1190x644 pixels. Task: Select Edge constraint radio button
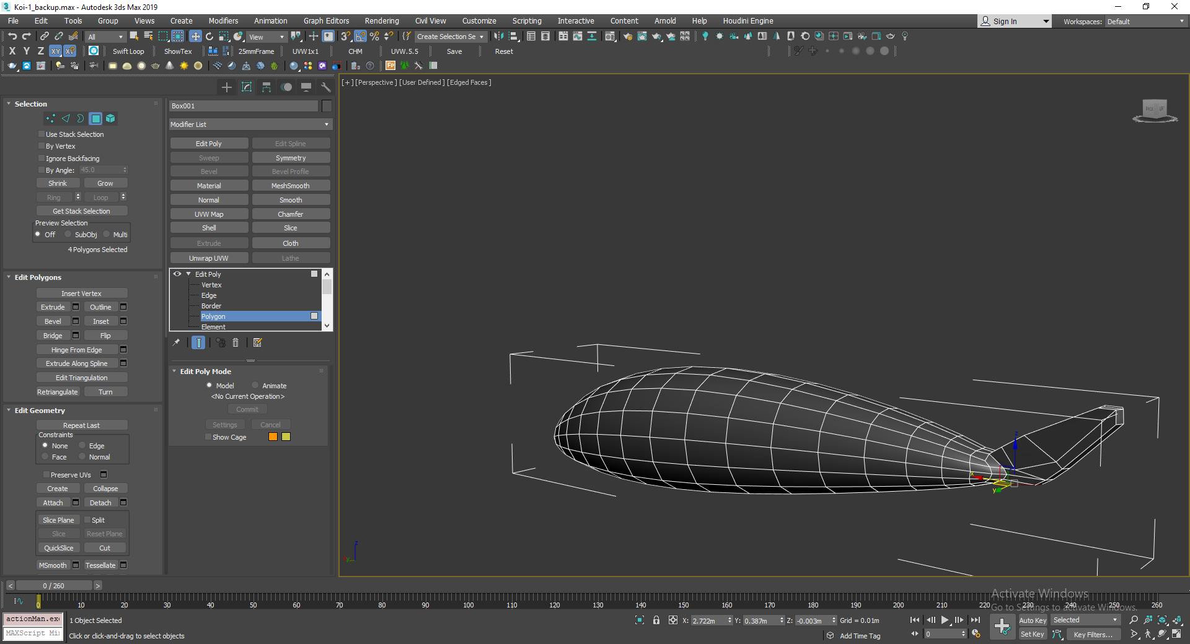(x=82, y=445)
